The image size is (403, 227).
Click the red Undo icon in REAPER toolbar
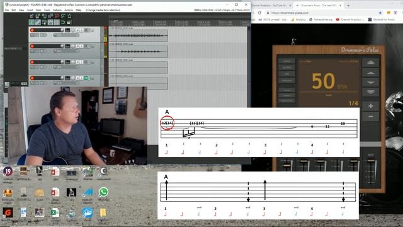(x=57, y=16)
